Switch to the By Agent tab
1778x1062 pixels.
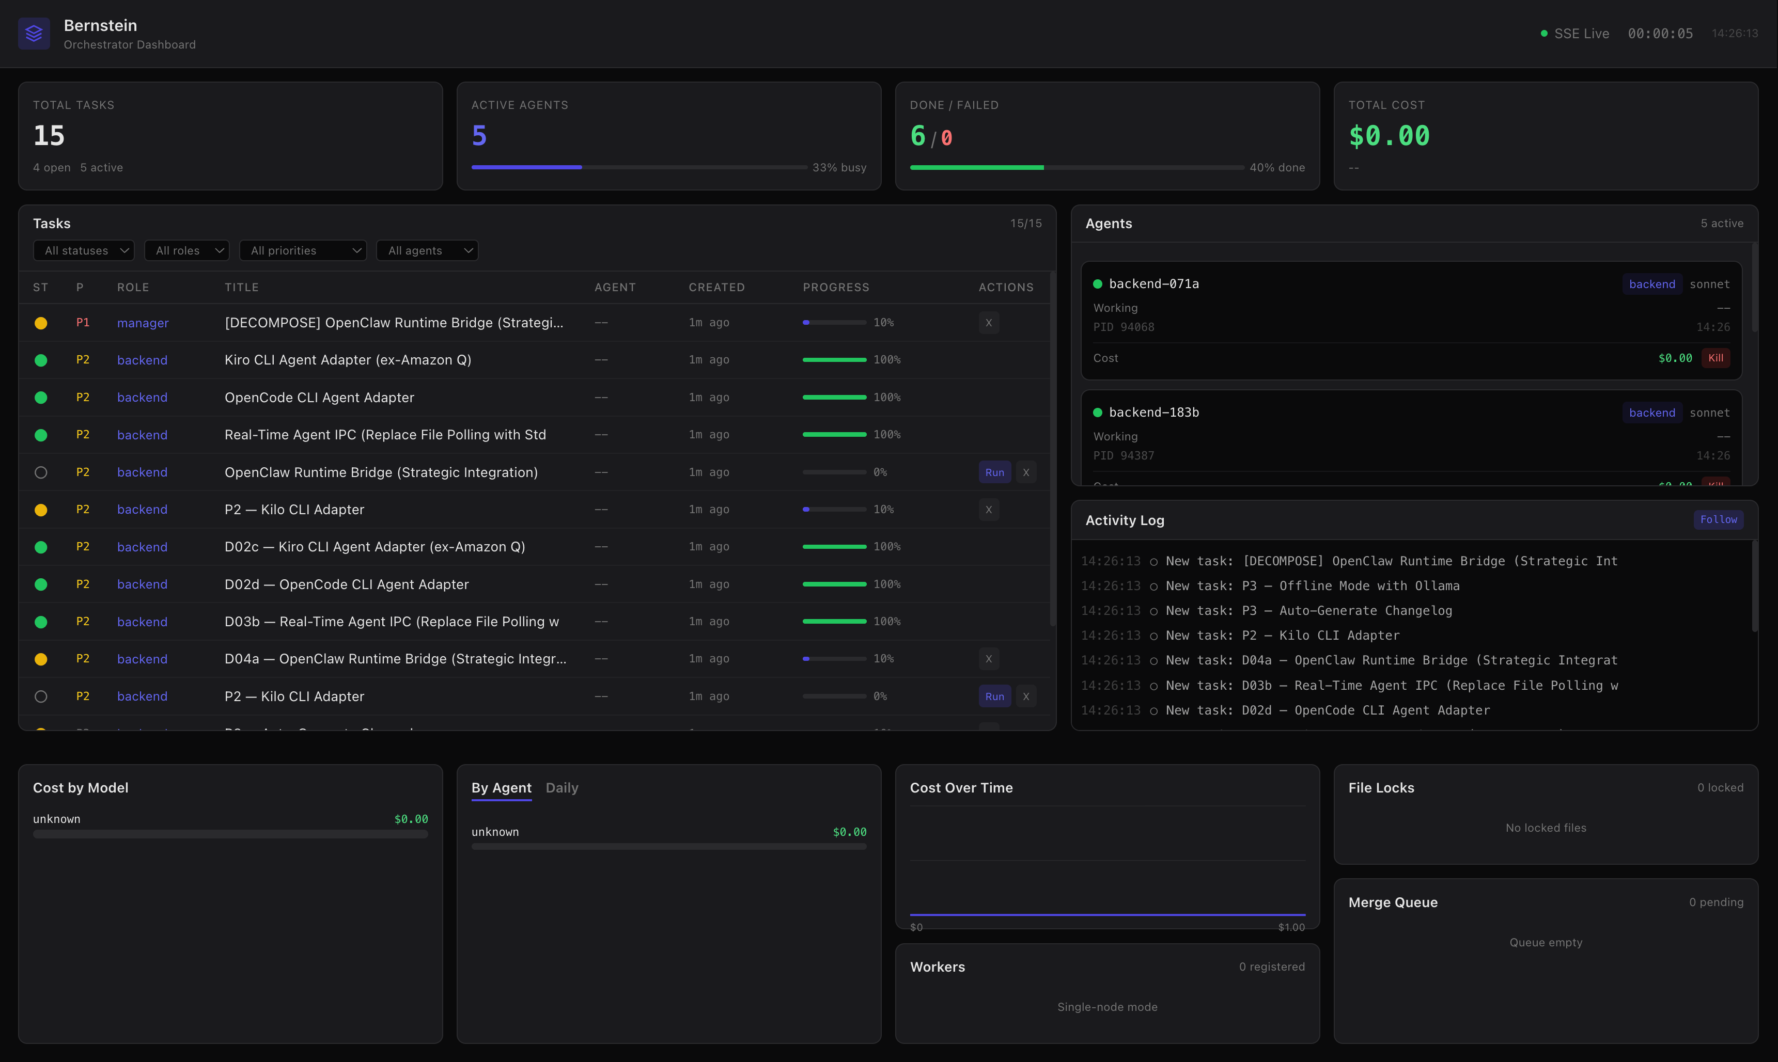501,788
